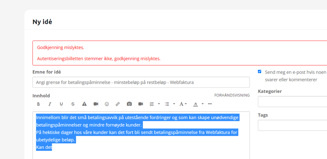Click video camera icon beside the emoji smiley
The width and height of the screenshot is (327, 159).
[x=96, y=104]
